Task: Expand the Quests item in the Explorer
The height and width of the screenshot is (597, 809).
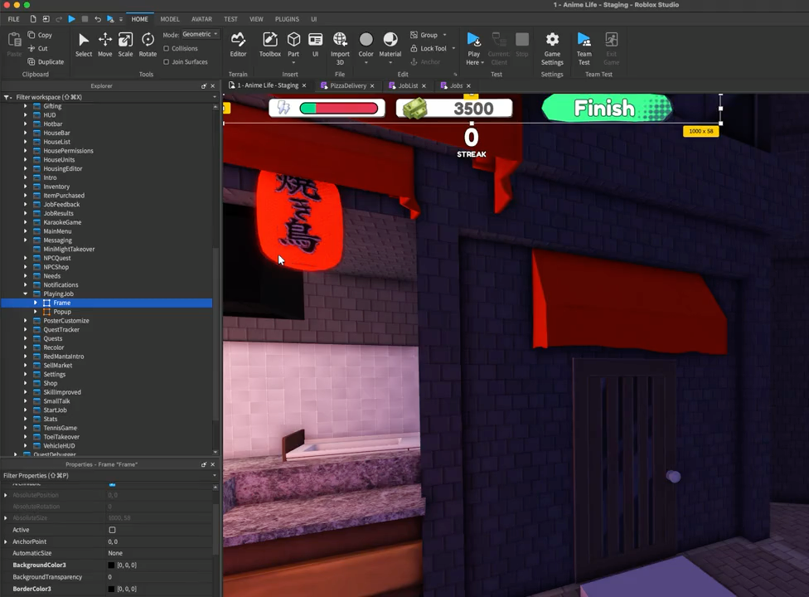Action: (25, 338)
